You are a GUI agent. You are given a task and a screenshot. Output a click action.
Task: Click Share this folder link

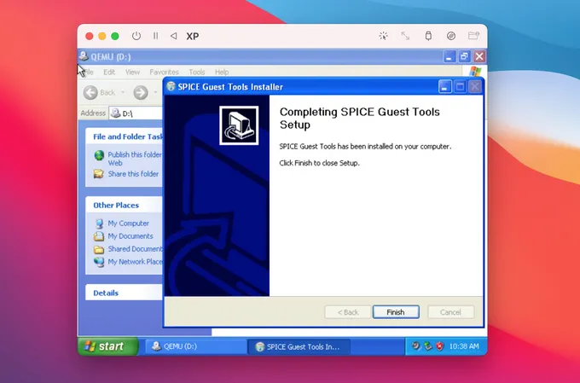coord(133,174)
